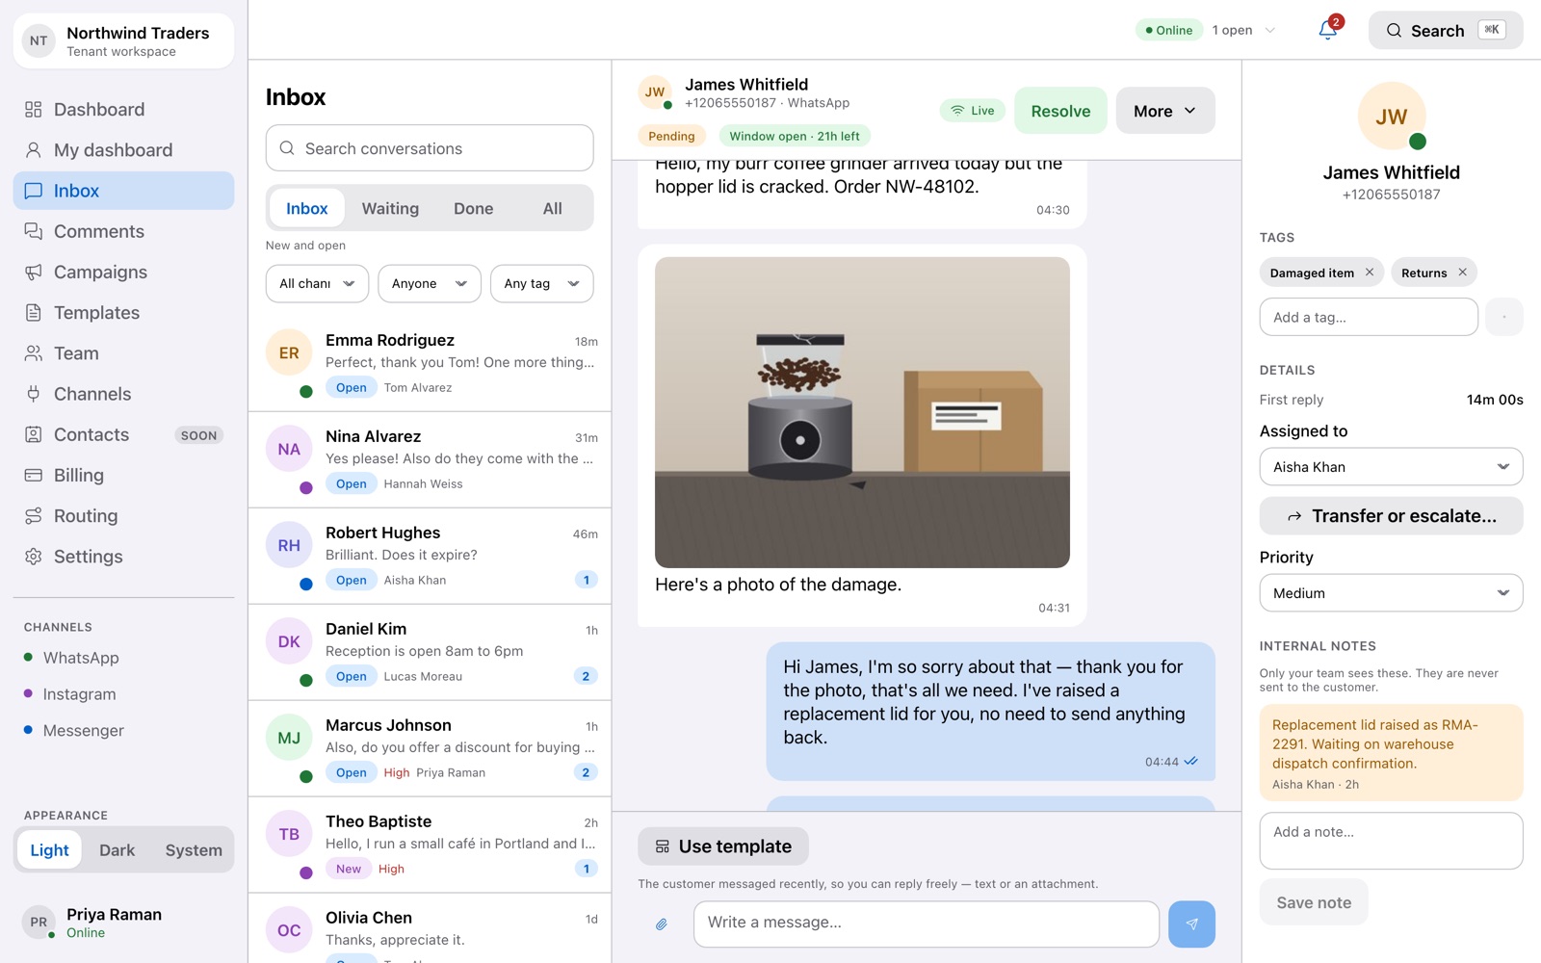
Task: Open Dashboard in the sidebar
Action: 123,110
